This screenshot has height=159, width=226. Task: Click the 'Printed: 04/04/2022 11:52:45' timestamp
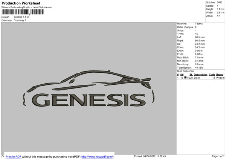pyautogui.click(x=150, y=156)
